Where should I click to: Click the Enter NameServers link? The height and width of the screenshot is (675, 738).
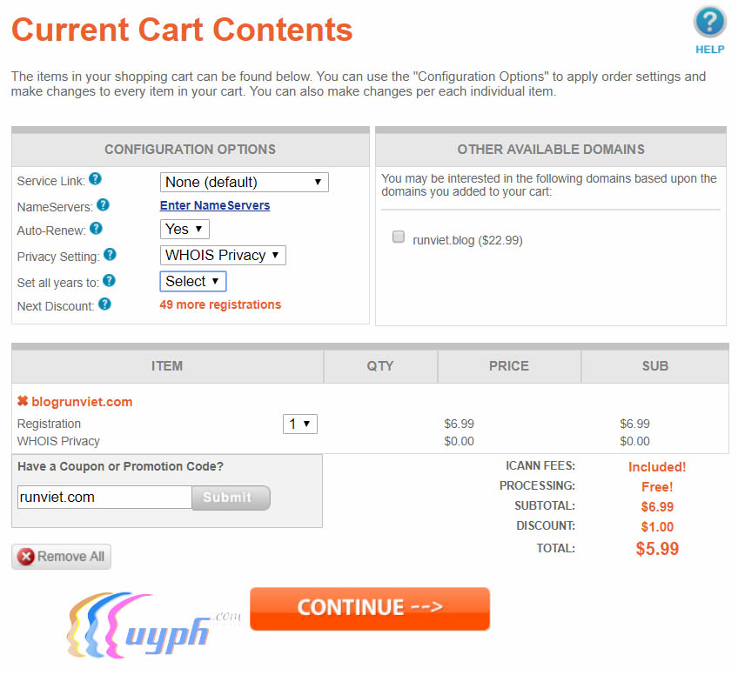coord(215,205)
